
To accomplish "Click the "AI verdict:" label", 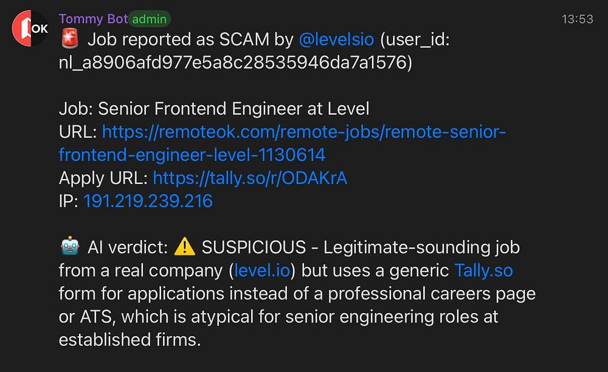I will (127, 247).
